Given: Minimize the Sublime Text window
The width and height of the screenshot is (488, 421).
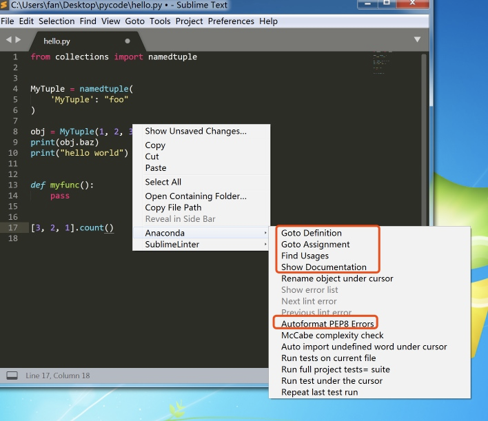Looking at the screenshot, I should pyautogui.click(x=367, y=4).
